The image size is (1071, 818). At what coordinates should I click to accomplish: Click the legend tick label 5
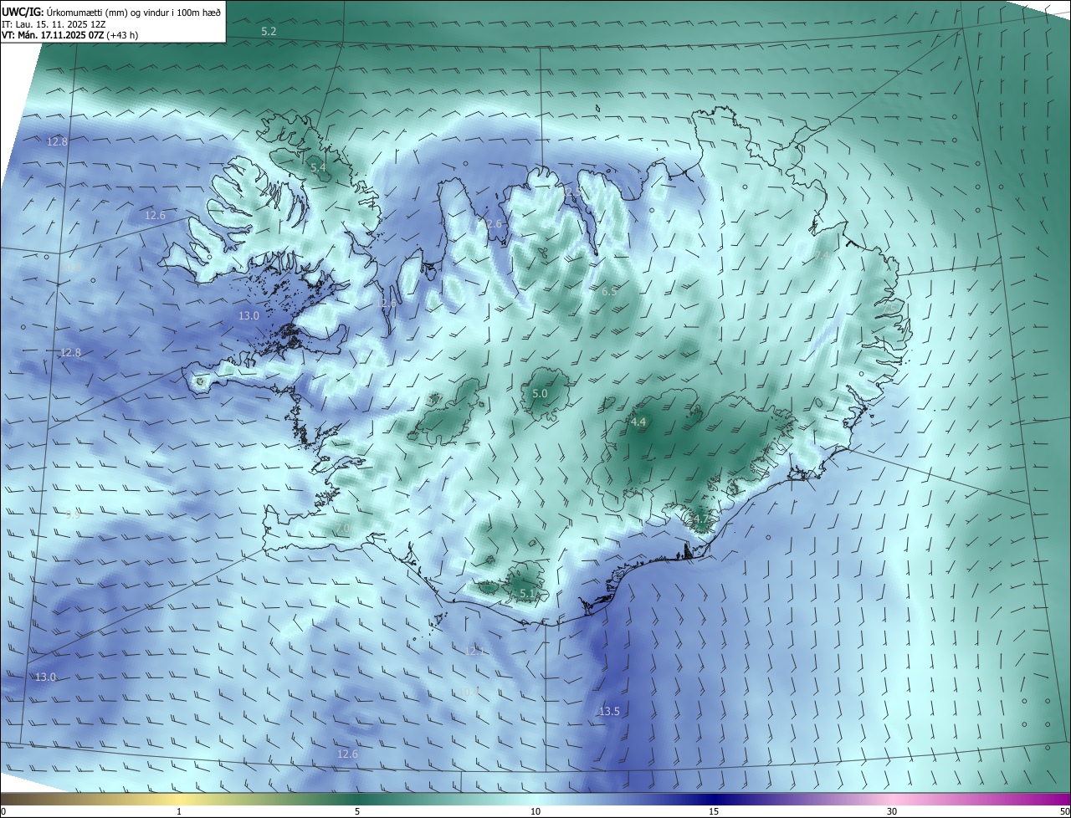click(357, 811)
